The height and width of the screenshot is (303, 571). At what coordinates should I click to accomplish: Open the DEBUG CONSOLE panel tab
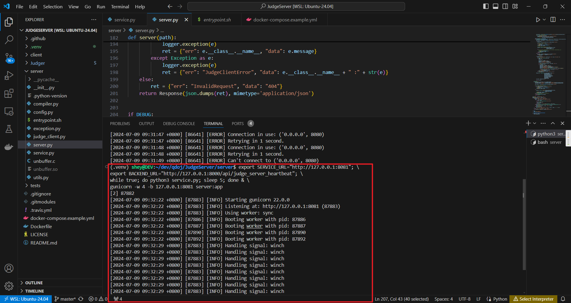pyautogui.click(x=179, y=124)
